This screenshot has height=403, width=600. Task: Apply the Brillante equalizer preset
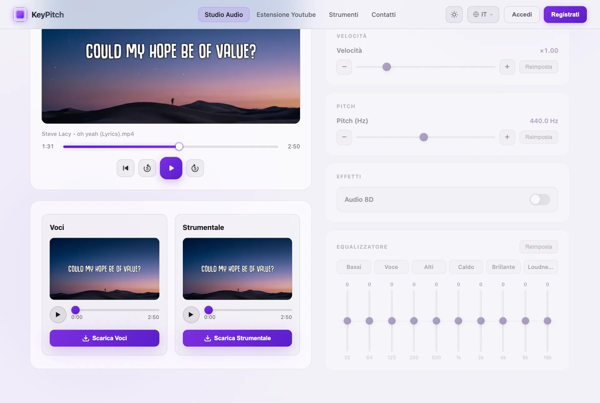(503, 267)
